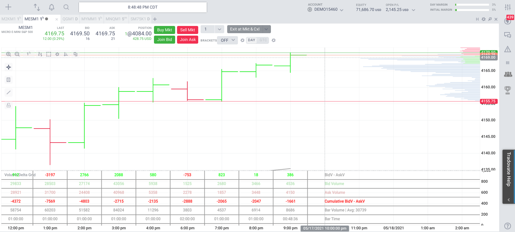Close the MESM1 1h tab
Screen dimensions: 515x232
tap(57, 19)
